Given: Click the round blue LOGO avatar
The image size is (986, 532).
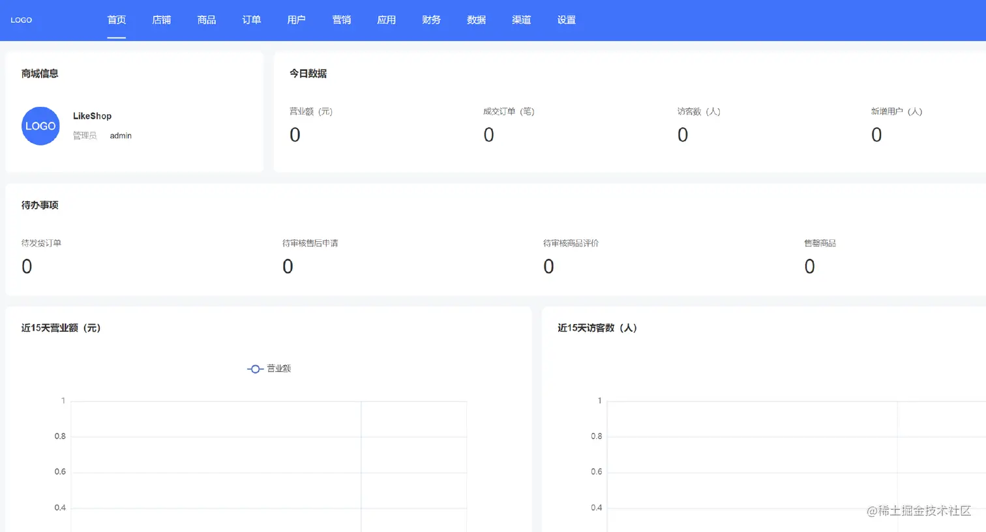Looking at the screenshot, I should pyautogui.click(x=40, y=126).
